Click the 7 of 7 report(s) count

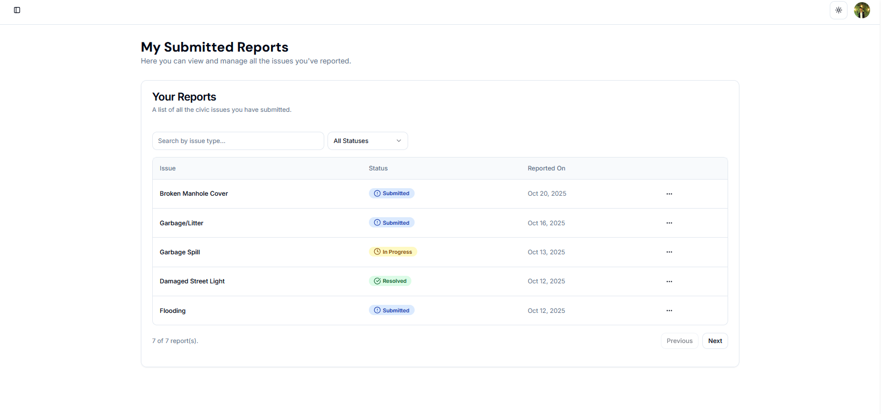click(175, 341)
